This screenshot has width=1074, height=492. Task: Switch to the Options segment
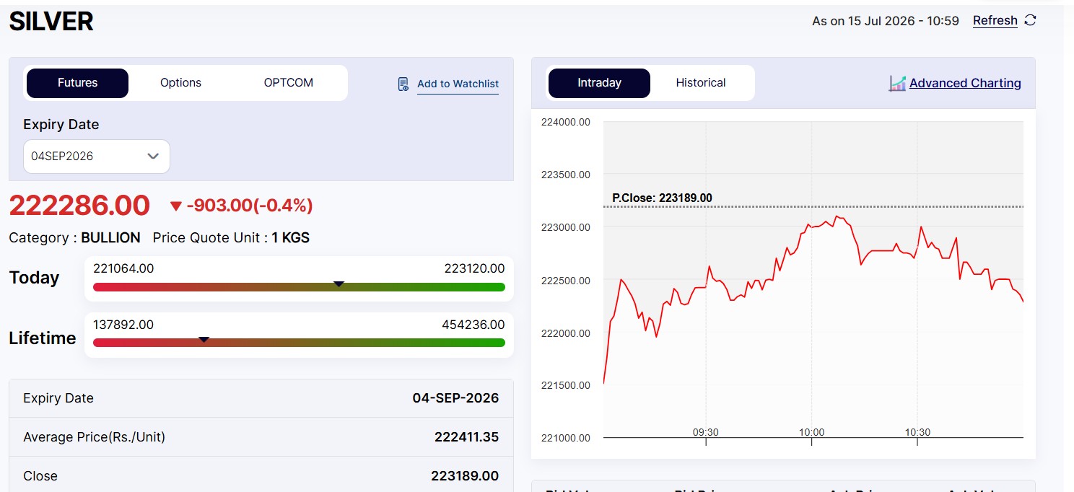pos(180,83)
